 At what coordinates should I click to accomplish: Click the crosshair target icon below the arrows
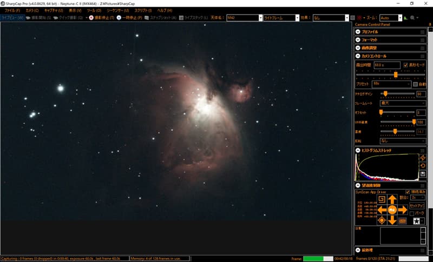point(381,220)
